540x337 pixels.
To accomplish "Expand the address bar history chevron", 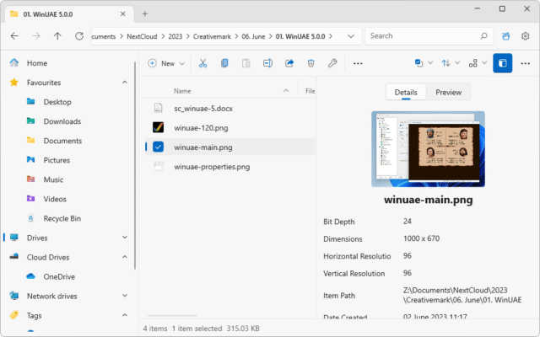I will 351,36.
